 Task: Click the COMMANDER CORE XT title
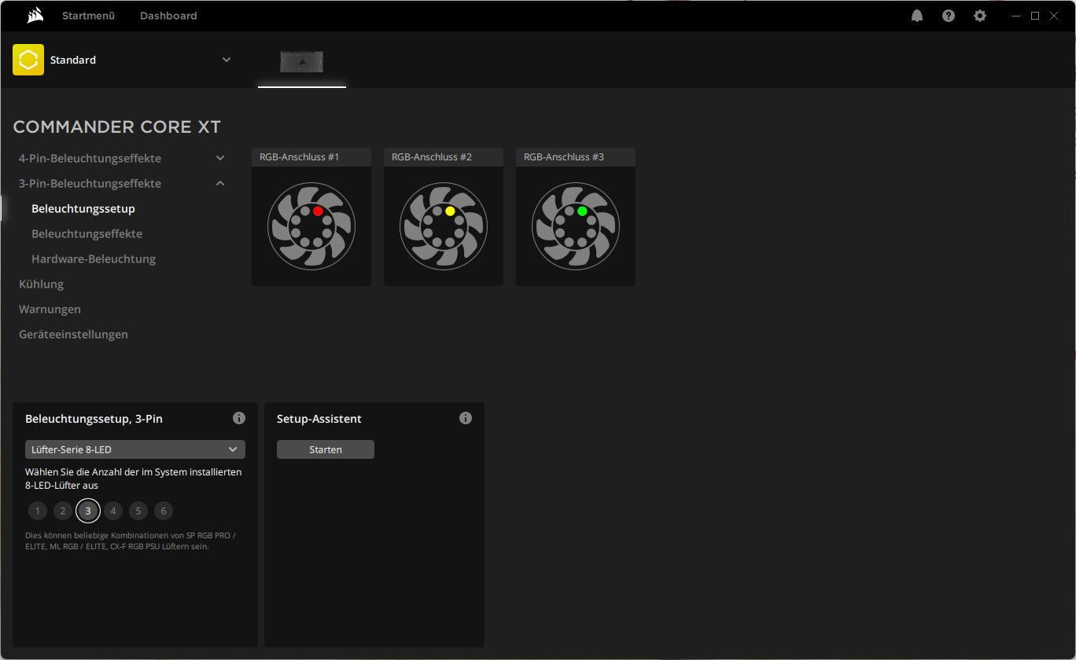coord(117,126)
